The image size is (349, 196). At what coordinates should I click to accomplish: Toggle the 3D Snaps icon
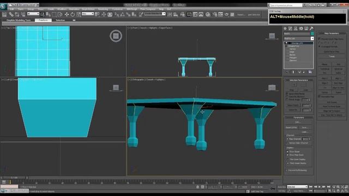[116, 15]
